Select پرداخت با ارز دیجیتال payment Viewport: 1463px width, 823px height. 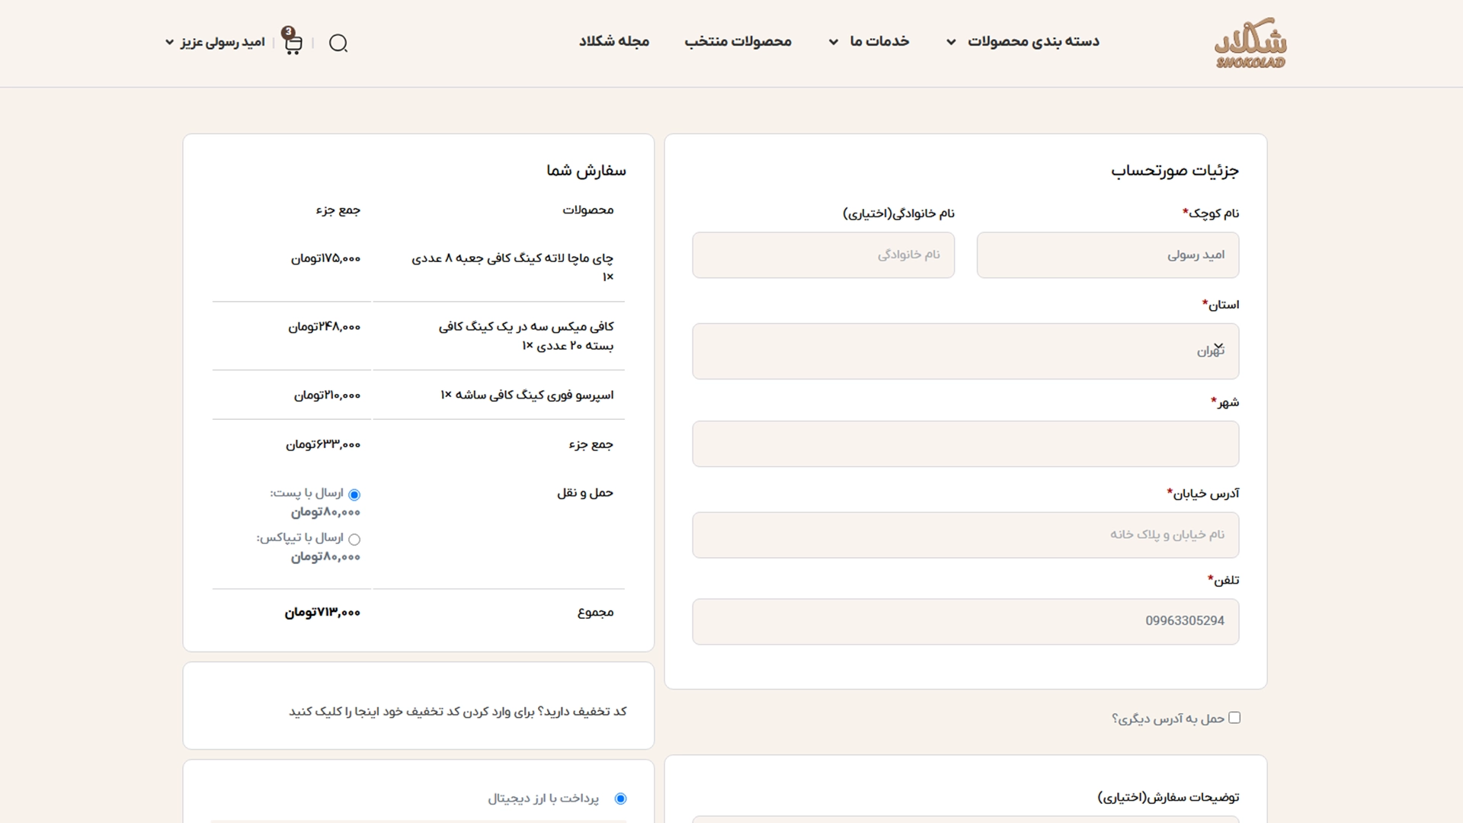620,799
